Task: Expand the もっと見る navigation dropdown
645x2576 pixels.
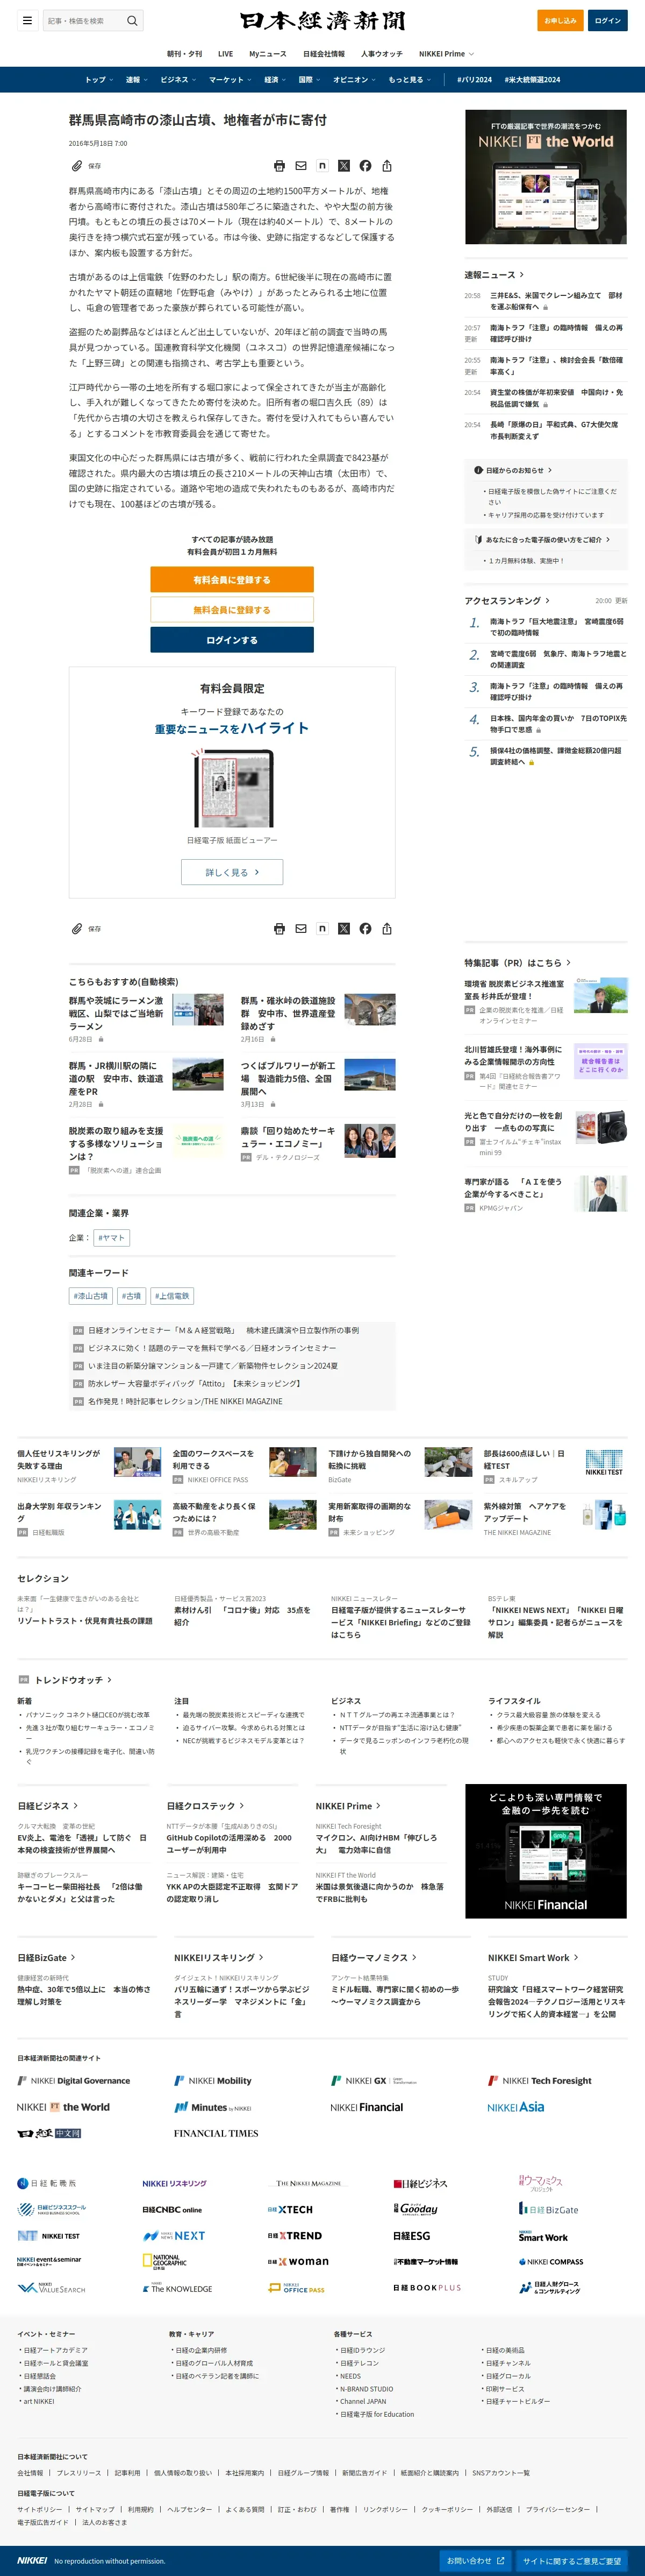Action: pos(410,80)
